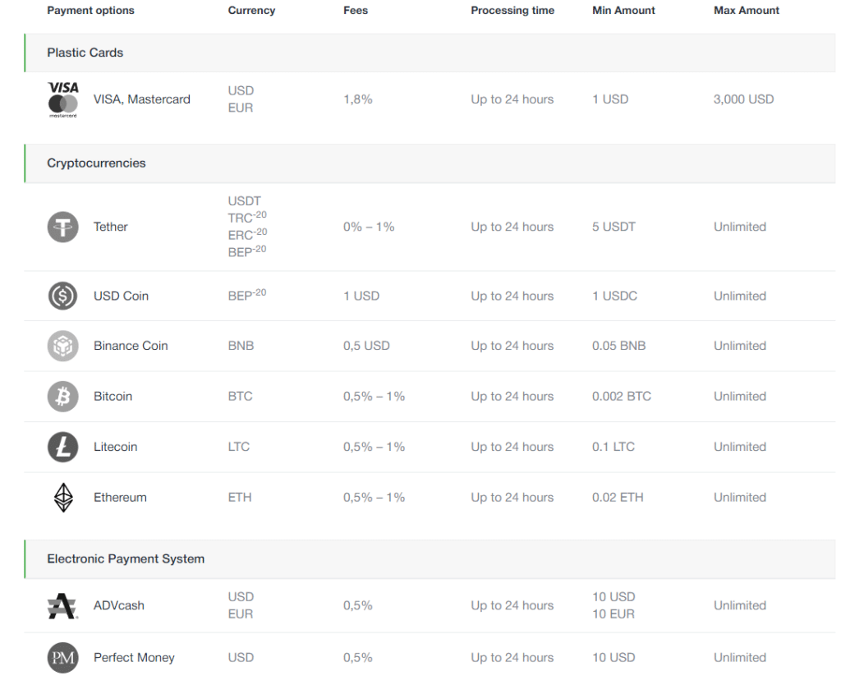Screen dimensions: 841x685
Task: Click the Payment options column header
Action: click(x=90, y=10)
